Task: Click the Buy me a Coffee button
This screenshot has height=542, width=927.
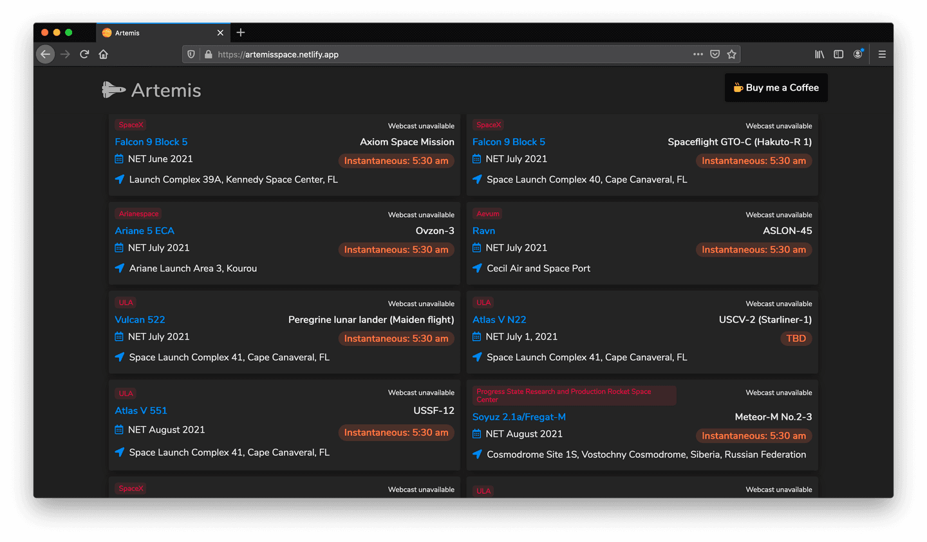Action: (776, 87)
